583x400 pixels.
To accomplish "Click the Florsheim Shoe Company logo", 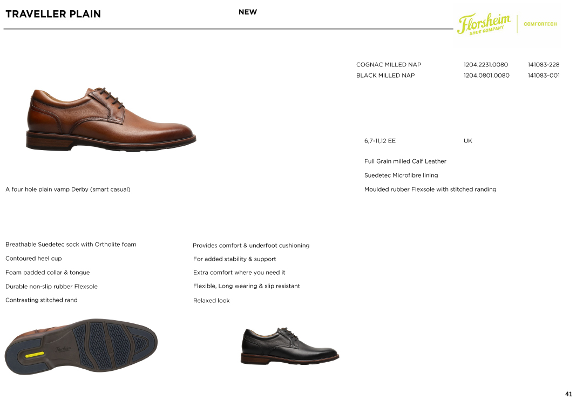I will click(484, 24).
